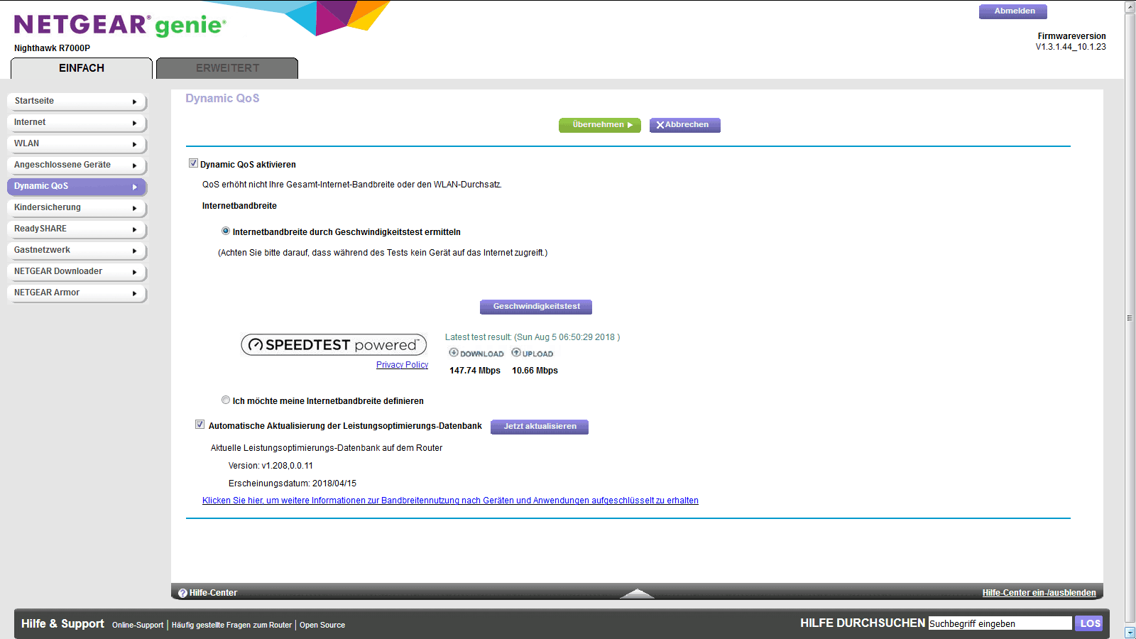
Task: Open Häufig gestellte Fragen zum Router
Action: click(x=231, y=625)
